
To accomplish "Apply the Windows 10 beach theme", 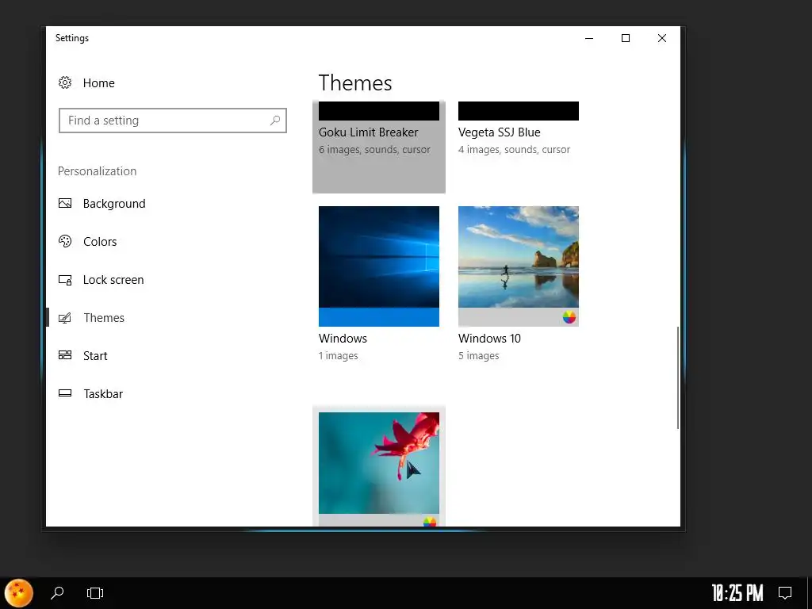I will pyautogui.click(x=519, y=266).
